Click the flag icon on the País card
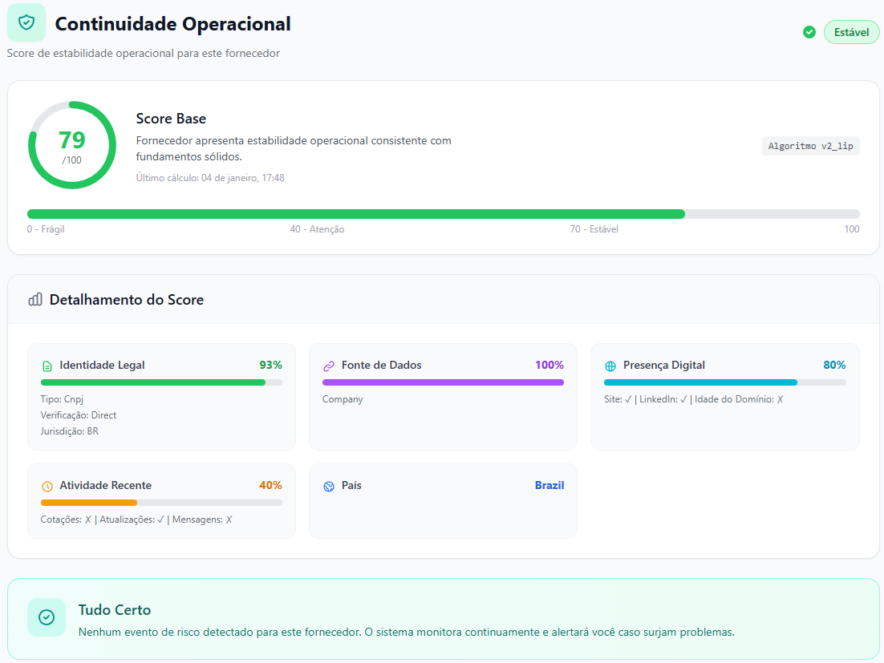The image size is (884, 663). point(329,485)
